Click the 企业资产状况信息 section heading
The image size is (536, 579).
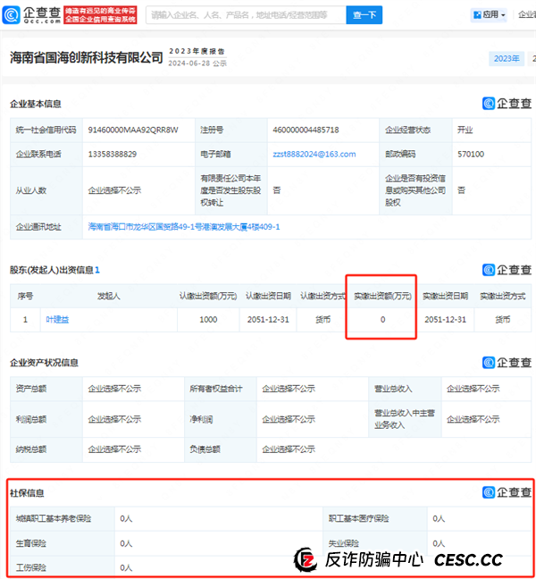click(x=44, y=363)
